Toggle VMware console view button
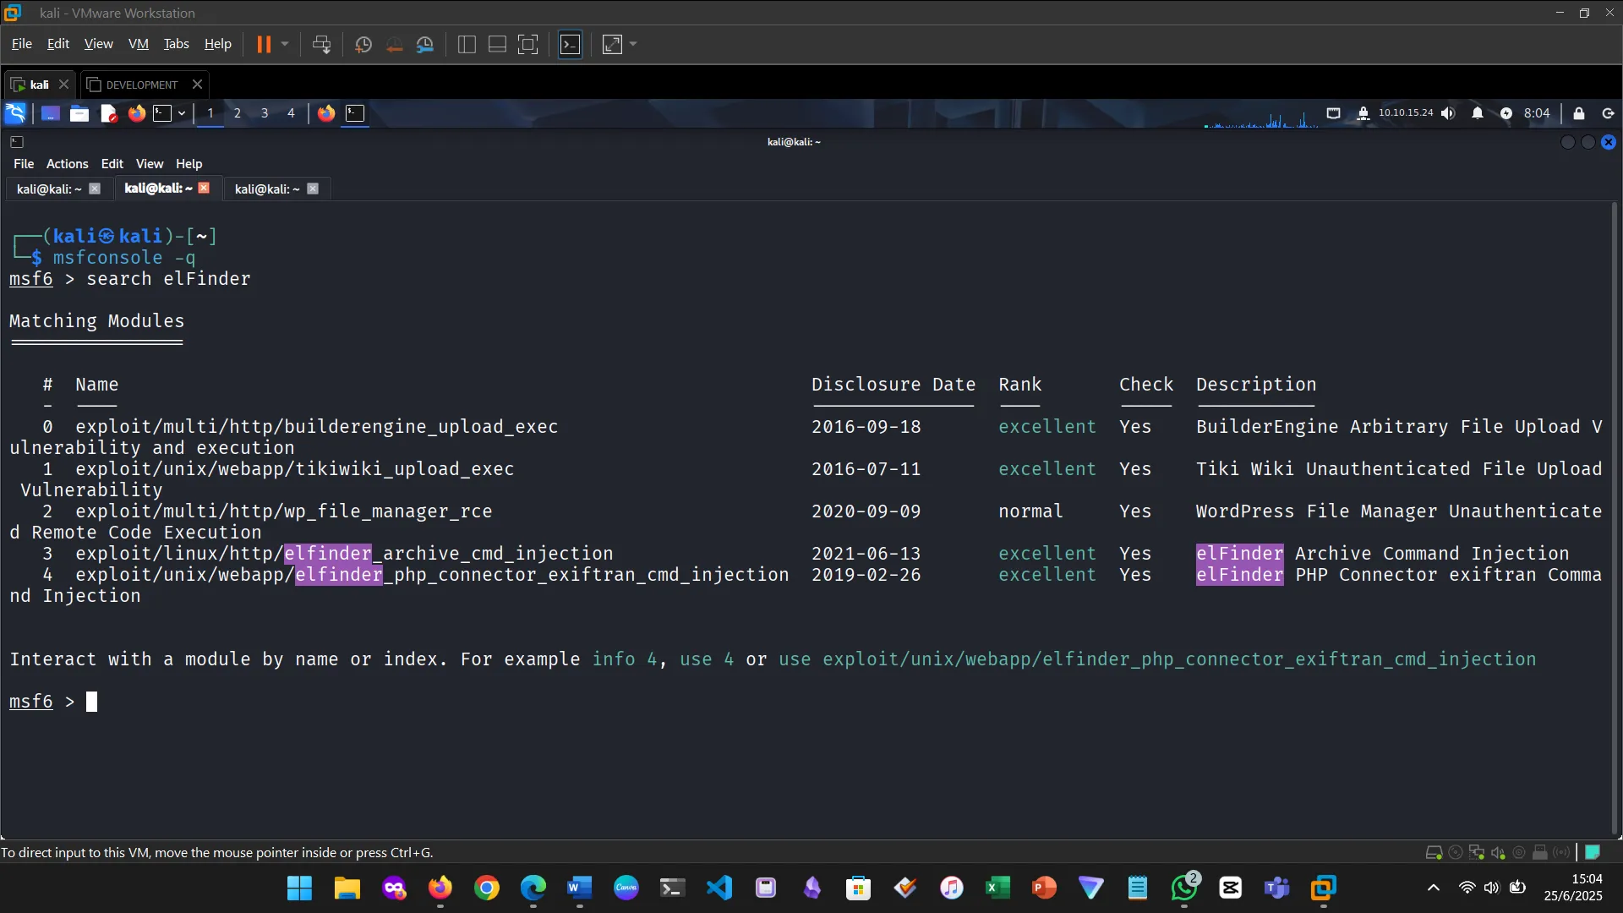The height and width of the screenshot is (913, 1623). coord(571,45)
